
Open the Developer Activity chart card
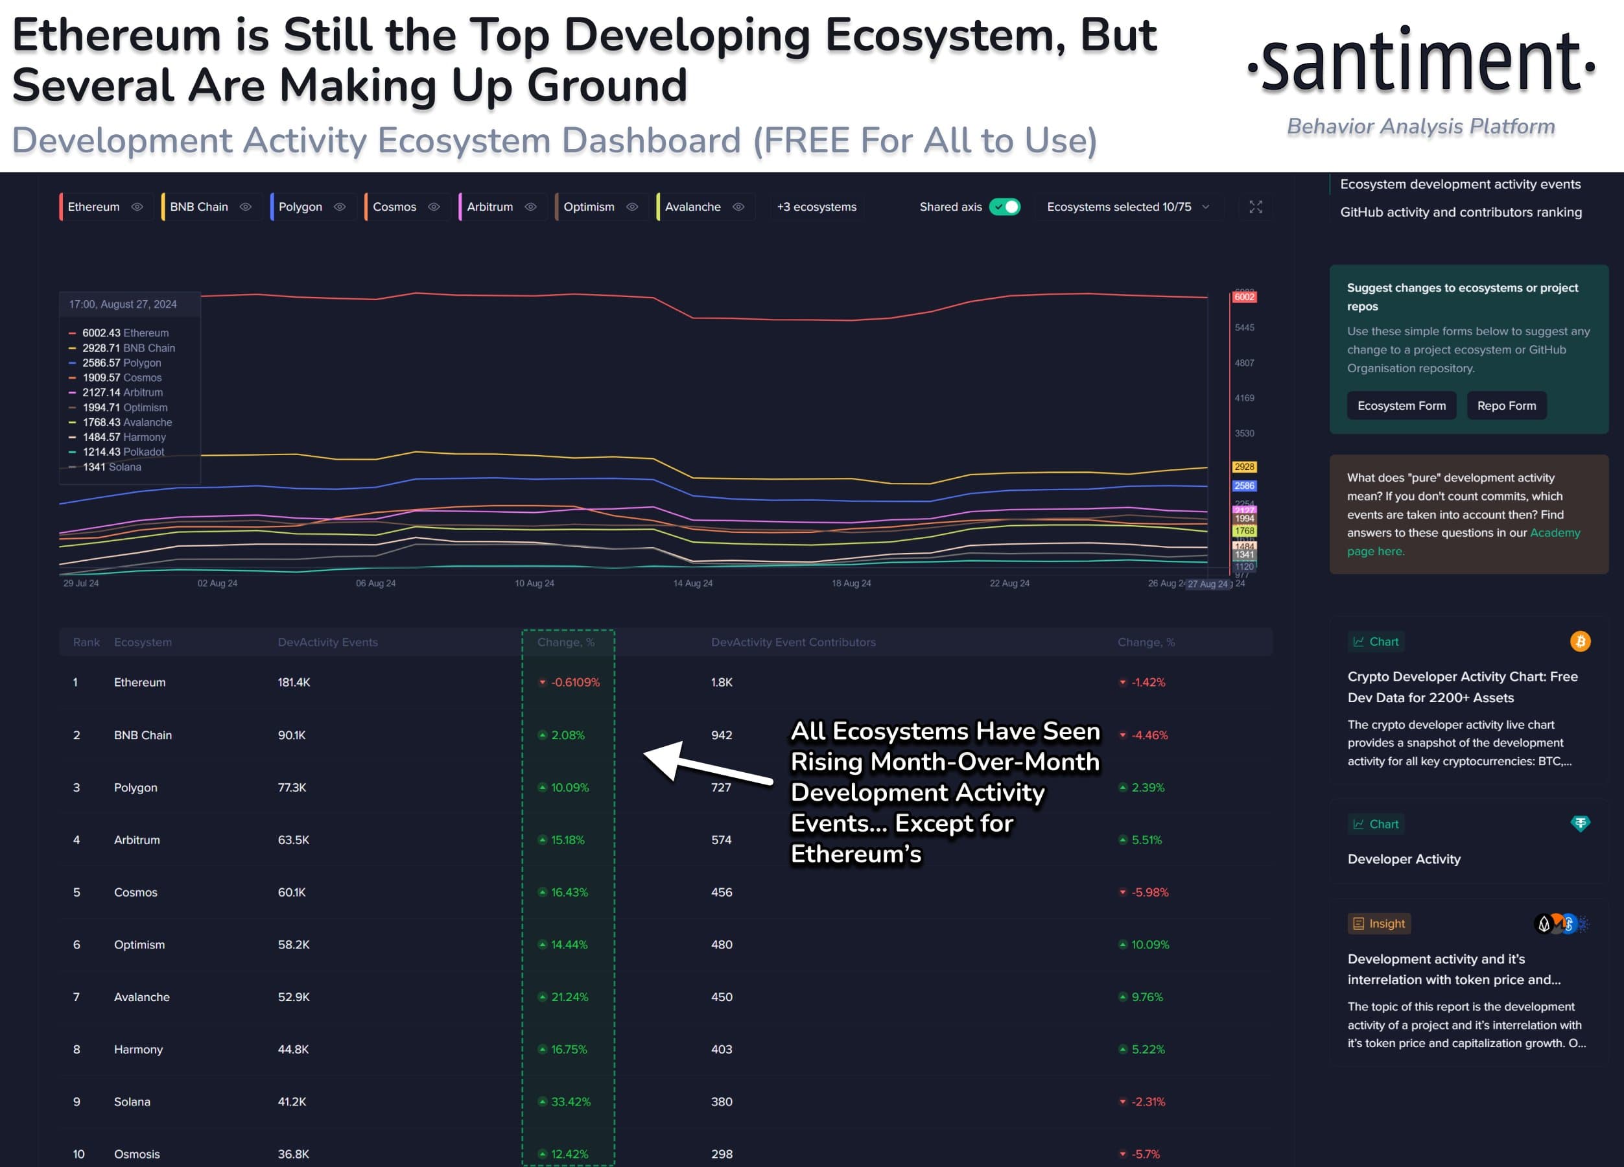coord(1404,858)
